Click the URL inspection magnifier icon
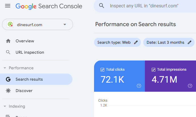This screenshot has width=196, height=117. tap(8, 52)
